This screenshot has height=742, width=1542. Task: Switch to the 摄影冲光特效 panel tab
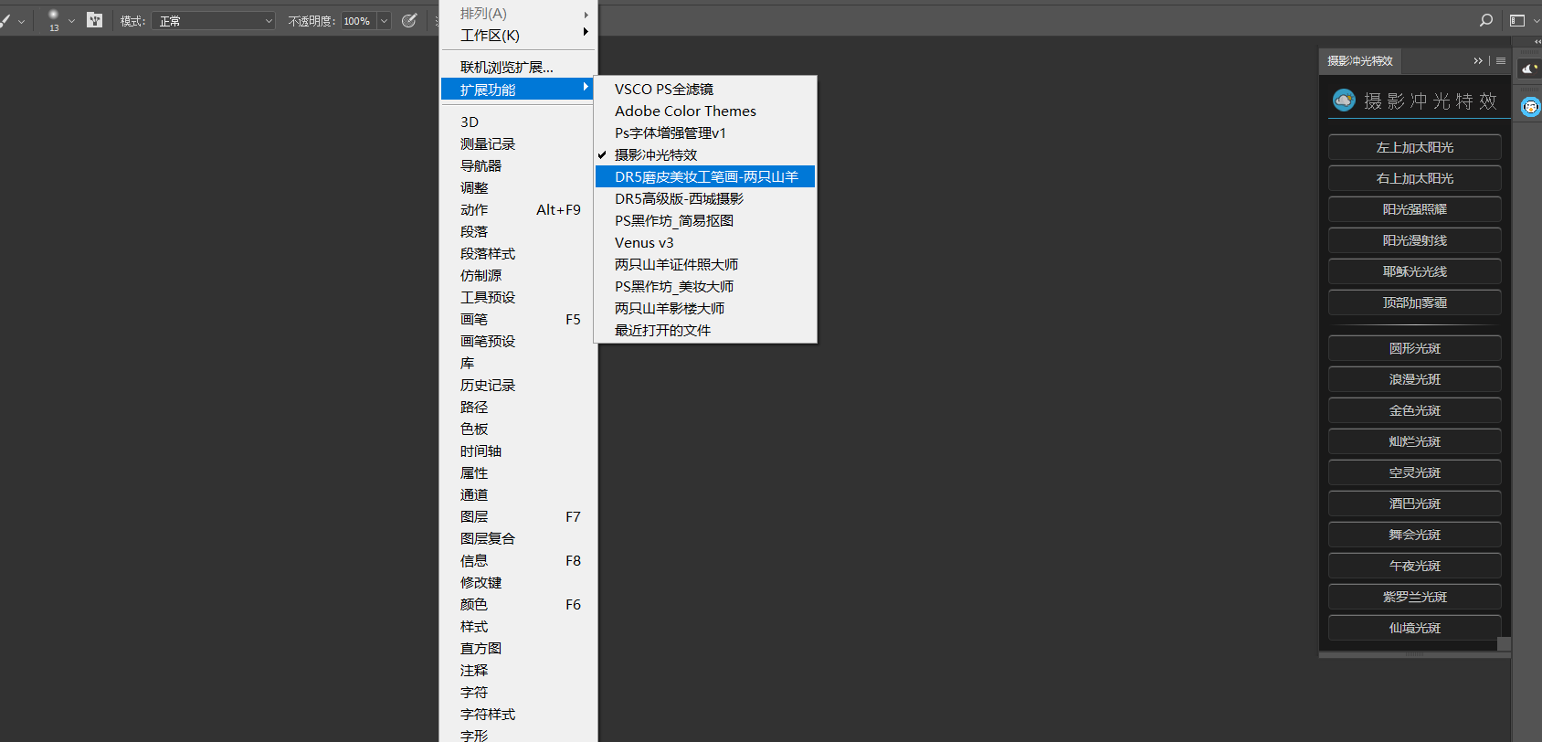click(1359, 61)
